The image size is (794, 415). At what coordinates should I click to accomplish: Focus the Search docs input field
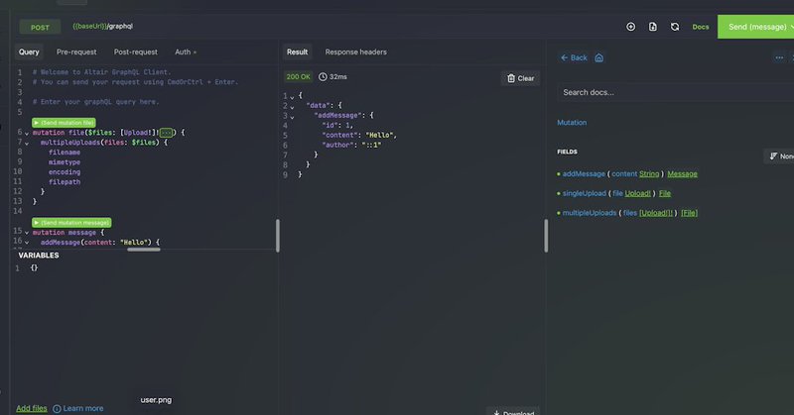(676, 92)
